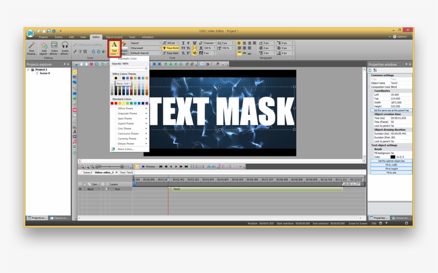Click the cutting scissors icon in Tools group
This screenshot has height=273, width=438.
pyautogui.click(x=75, y=52)
